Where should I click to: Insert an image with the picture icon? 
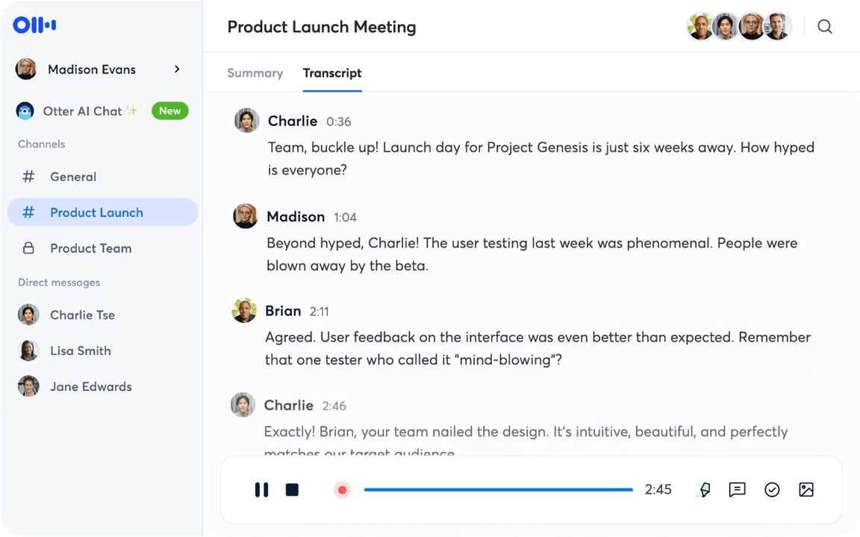pyautogui.click(x=806, y=489)
